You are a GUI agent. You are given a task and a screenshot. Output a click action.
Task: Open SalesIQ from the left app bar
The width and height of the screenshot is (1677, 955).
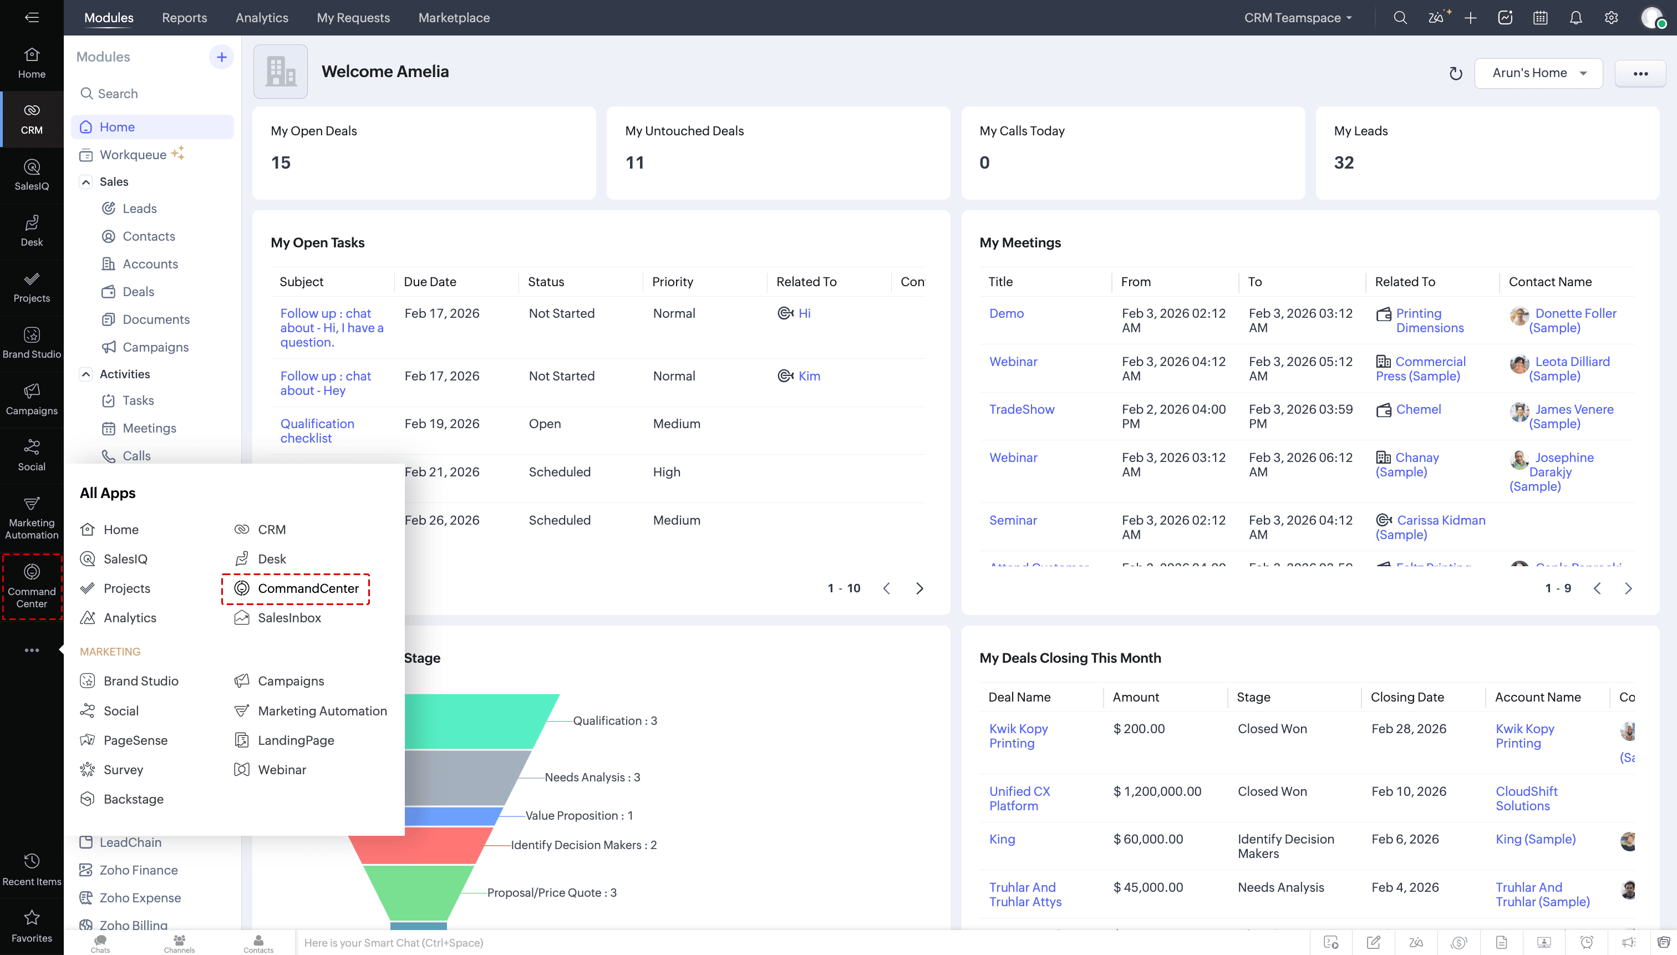[x=32, y=175]
